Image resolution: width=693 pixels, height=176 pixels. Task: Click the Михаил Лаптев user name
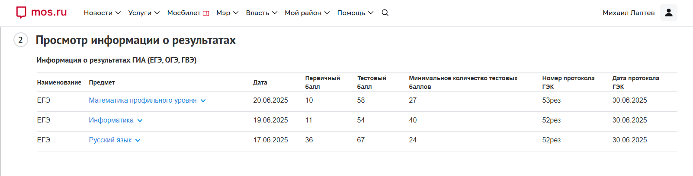click(x=629, y=13)
